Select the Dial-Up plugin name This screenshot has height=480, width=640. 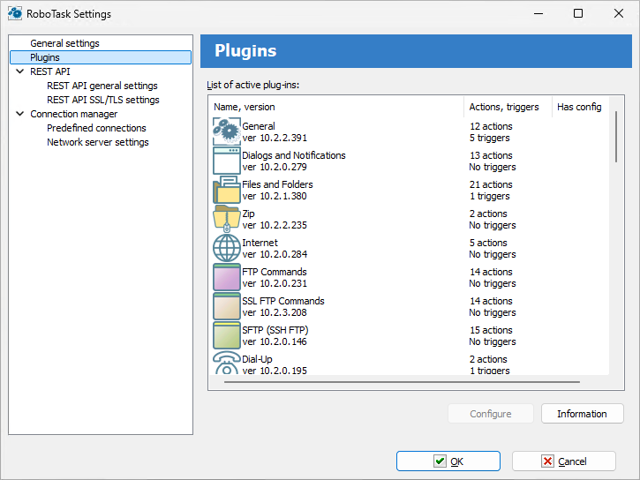[257, 359]
